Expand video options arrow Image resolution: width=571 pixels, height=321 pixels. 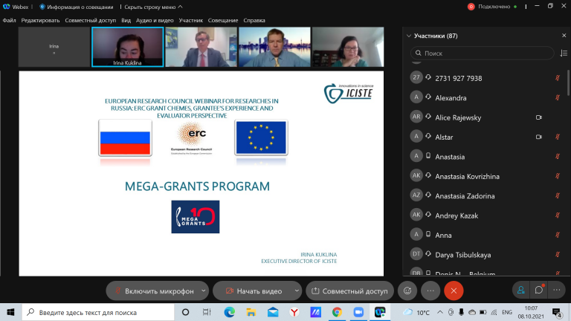pos(297,291)
